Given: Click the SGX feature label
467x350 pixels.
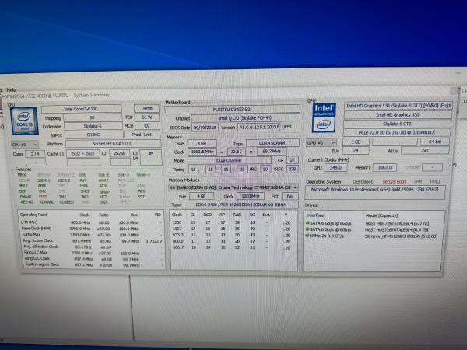Looking at the screenshot, I should tap(104, 202).
